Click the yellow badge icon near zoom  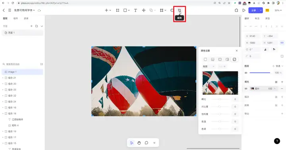[267, 10]
